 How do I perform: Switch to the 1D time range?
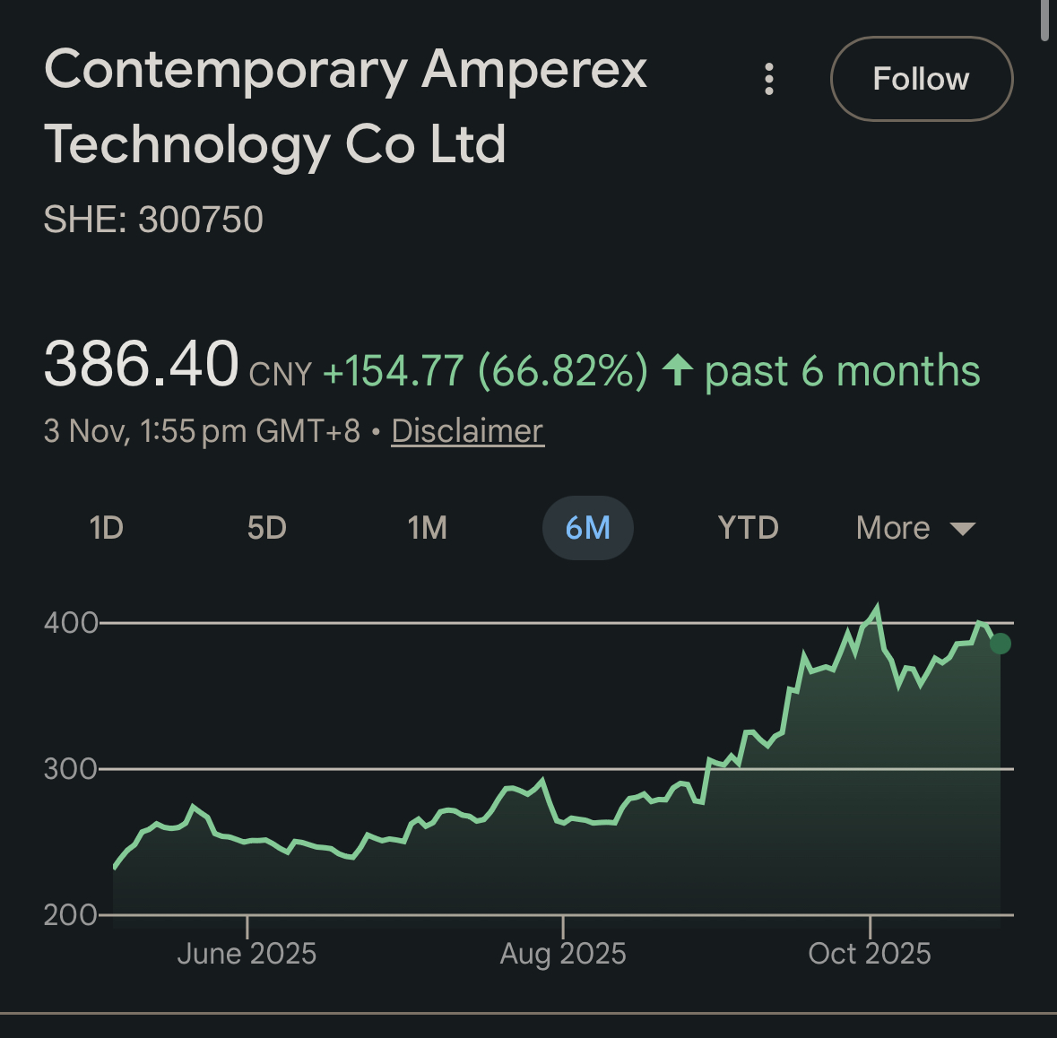point(107,528)
